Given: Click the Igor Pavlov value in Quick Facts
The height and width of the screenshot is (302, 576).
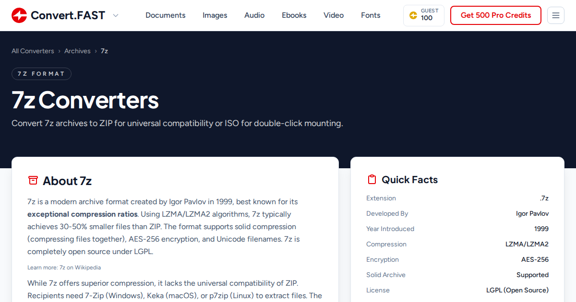Looking at the screenshot, I should point(532,213).
